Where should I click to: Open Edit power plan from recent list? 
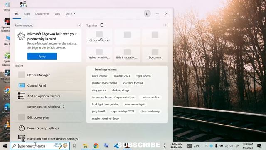coord(48,117)
